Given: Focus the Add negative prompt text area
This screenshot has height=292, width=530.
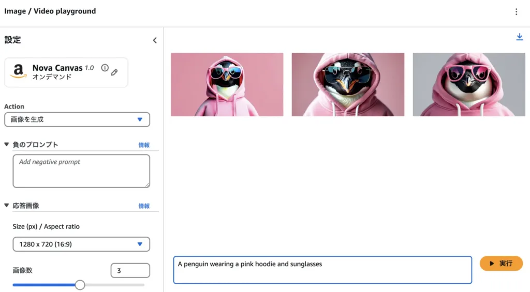Looking at the screenshot, I should point(81,171).
